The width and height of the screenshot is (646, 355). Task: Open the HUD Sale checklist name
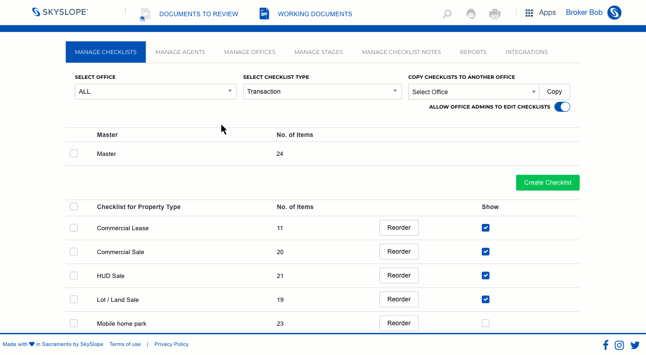[x=111, y=276]
